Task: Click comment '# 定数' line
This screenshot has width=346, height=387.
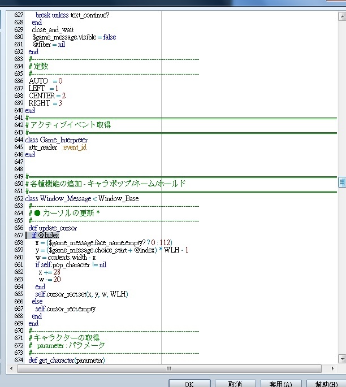Action: (38, 66)
